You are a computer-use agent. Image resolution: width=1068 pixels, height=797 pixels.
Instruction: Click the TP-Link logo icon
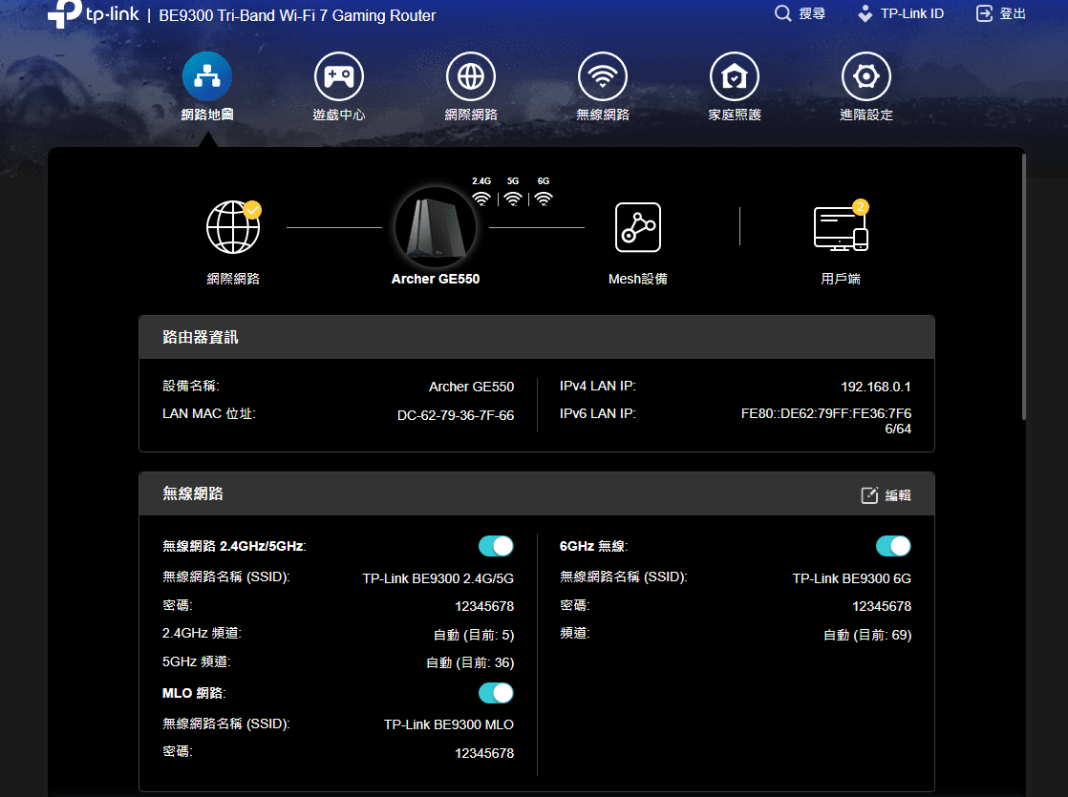pyautogui.click(x=65, y=13)
